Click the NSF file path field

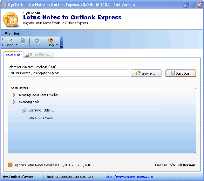(x=68, y=73)
